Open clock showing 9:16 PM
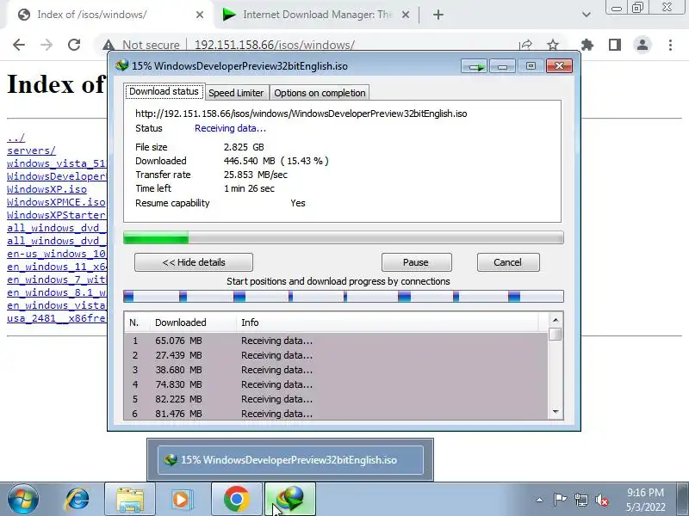 point(645,500)
